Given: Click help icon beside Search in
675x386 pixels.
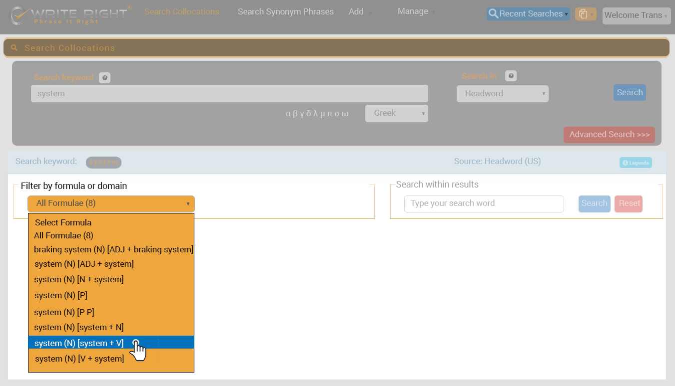Looking at the screenshot, I should point(511,76).
